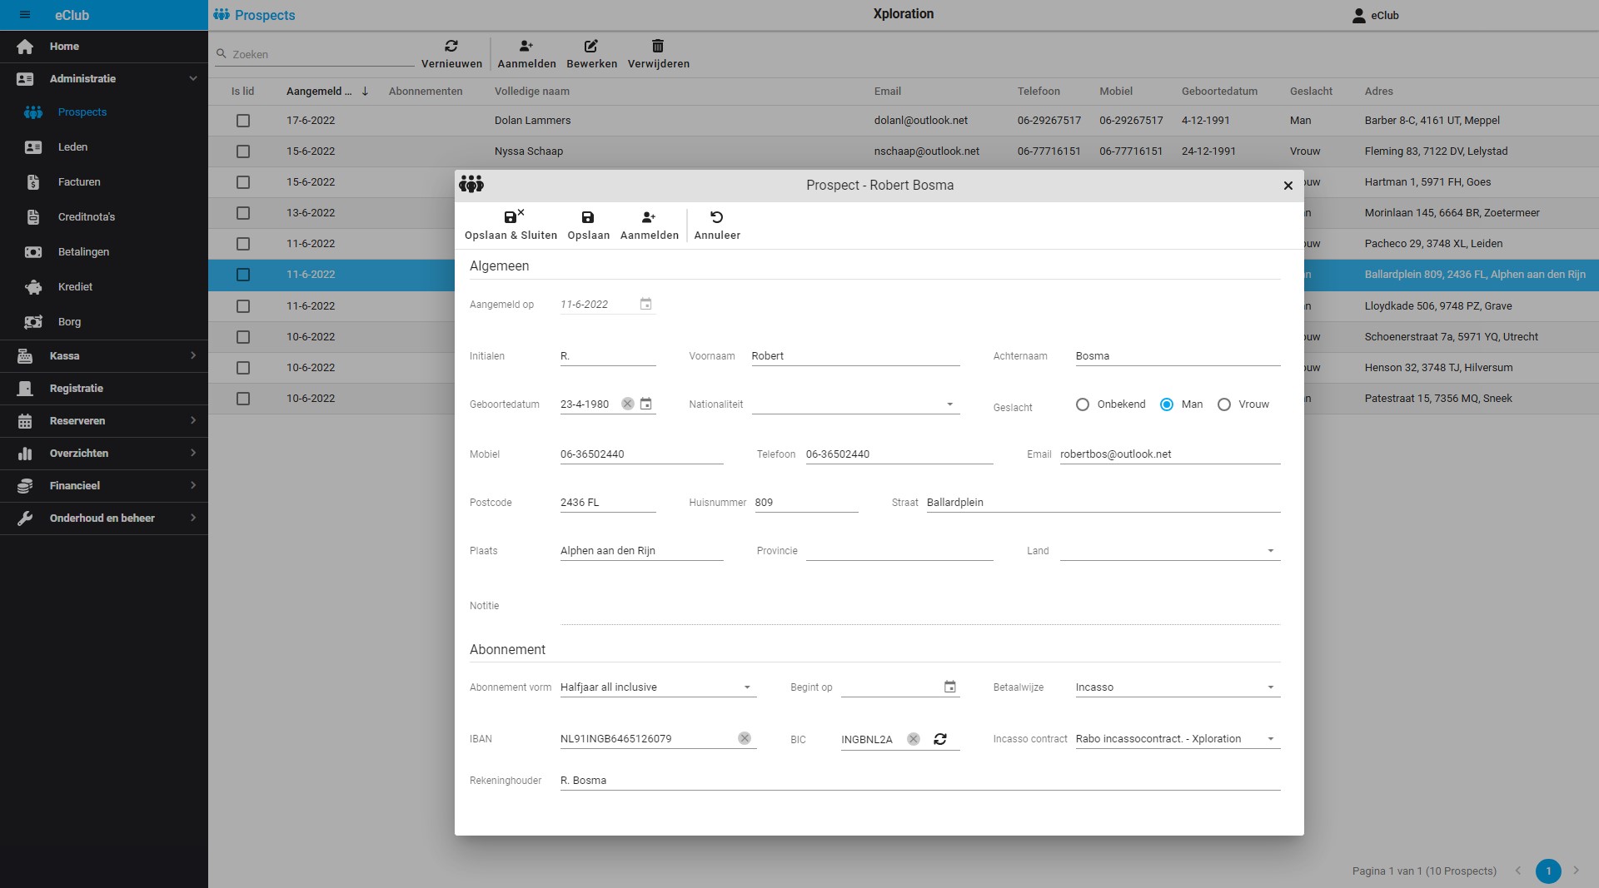Viewport: 1599px width, 888px height.
Task: Click the Notitie text area
Action: [919, 606]
